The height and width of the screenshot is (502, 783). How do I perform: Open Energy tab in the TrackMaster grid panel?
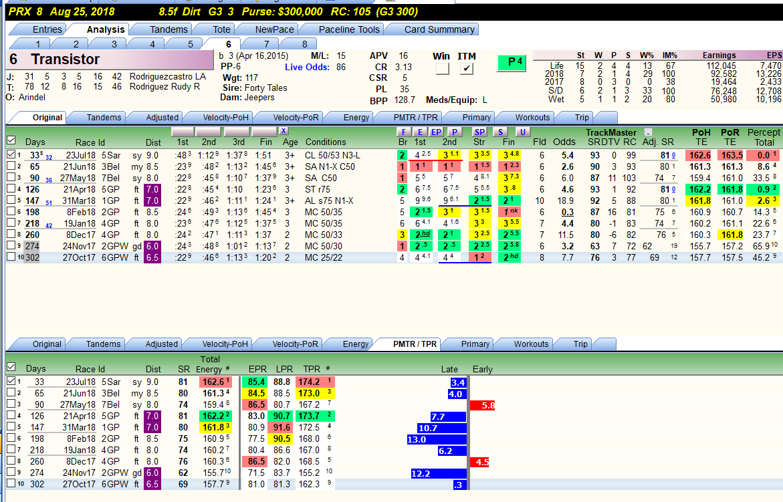(356, 117)
